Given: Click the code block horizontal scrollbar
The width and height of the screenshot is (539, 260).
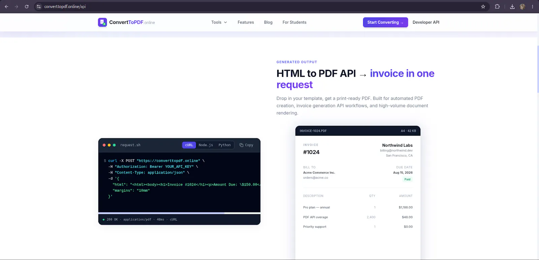Looking at the screenshot, I should click(x=161, y=213).
